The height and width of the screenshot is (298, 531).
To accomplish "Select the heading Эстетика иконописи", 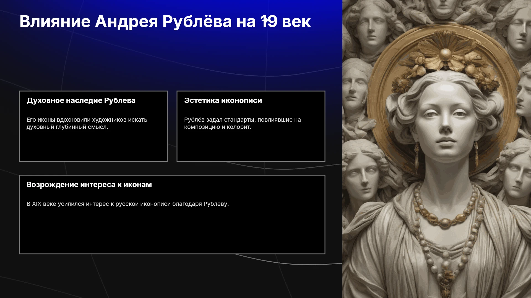I will click(x=223, y=100).
